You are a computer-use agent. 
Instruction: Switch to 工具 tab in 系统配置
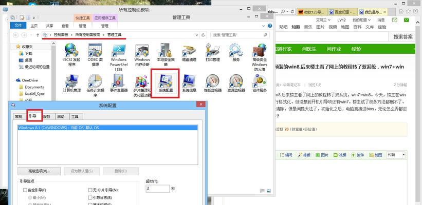click(75, 116)
